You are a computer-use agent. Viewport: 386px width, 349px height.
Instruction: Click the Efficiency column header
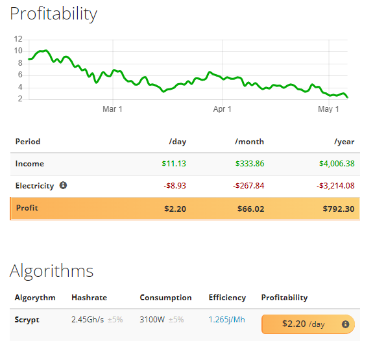(227, 298)
